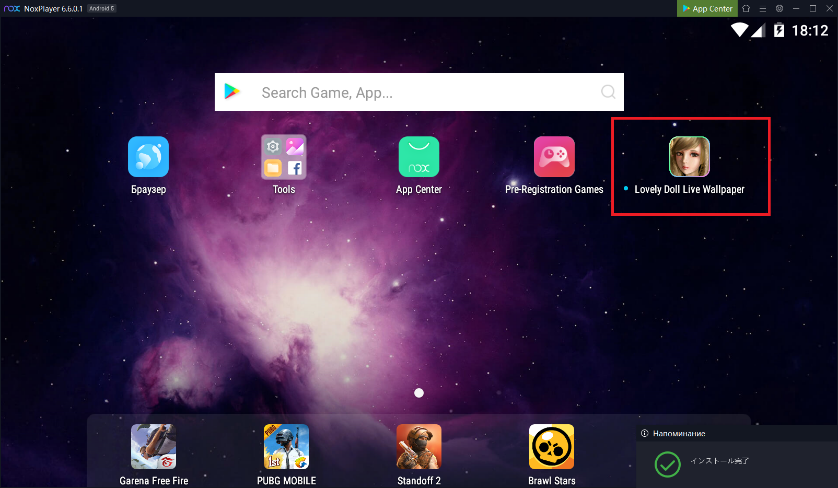This screenshot has height=488, width=838.
Task: Click the Google Play icon in search bar
Action: pyautogui.click(x=232, y=91)
